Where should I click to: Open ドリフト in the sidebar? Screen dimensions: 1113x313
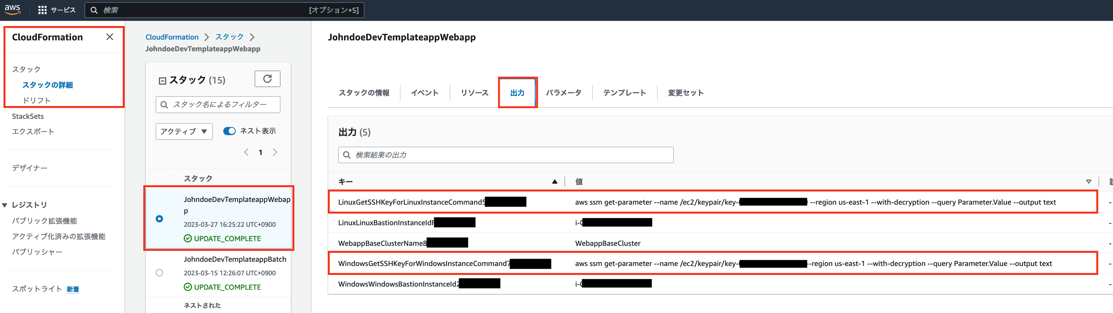(37, 100)
